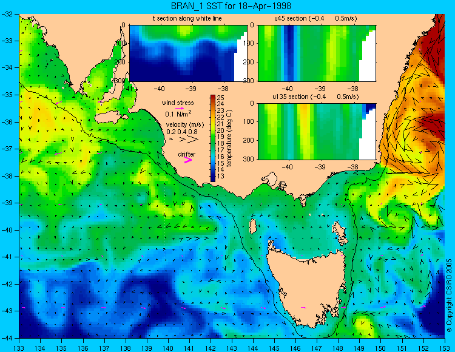Click the latitude label -32 on left axis
Screen dimensions: 455x352
(7, 14)
